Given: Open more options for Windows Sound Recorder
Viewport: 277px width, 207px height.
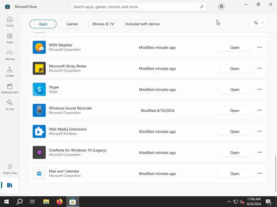Looking at the screenshot, I should click(x=259, y=110).
